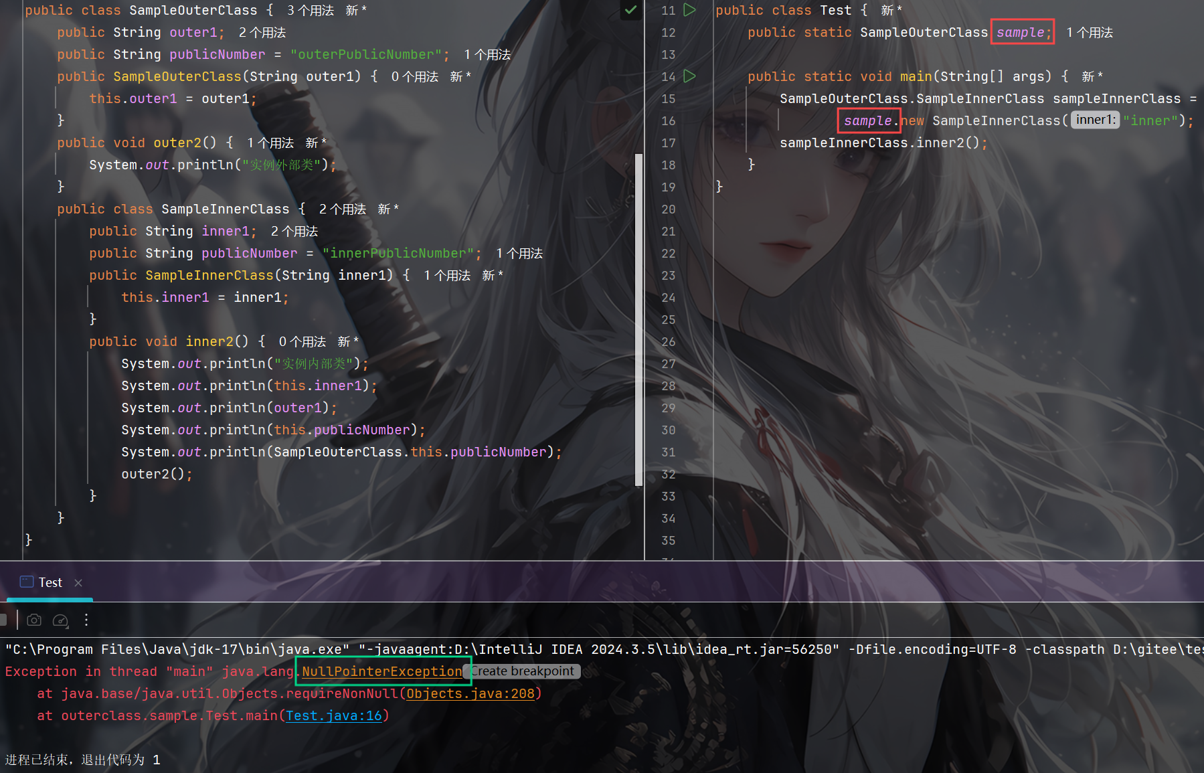Click line number 17 in Test gutter
Viewport: 1204px width, 773px height.
[669, 143]
